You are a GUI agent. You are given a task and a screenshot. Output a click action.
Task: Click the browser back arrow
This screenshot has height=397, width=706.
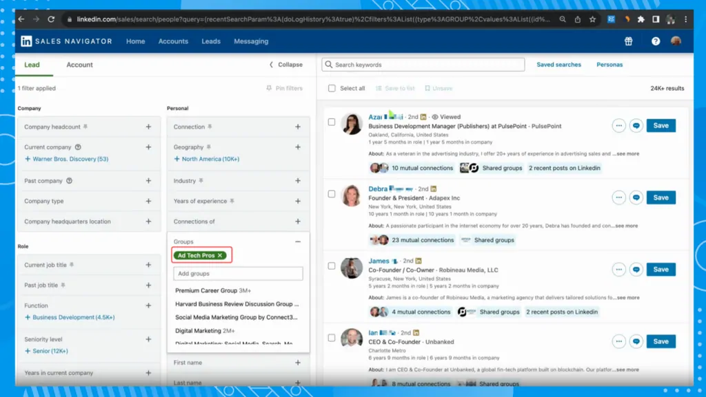coord(21,19)
